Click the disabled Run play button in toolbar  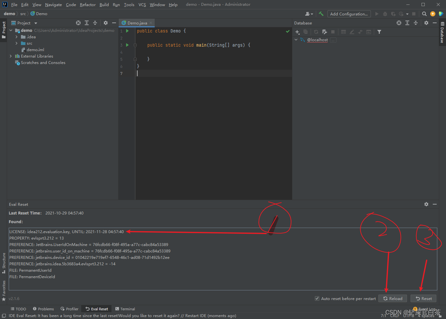point(377,14)
